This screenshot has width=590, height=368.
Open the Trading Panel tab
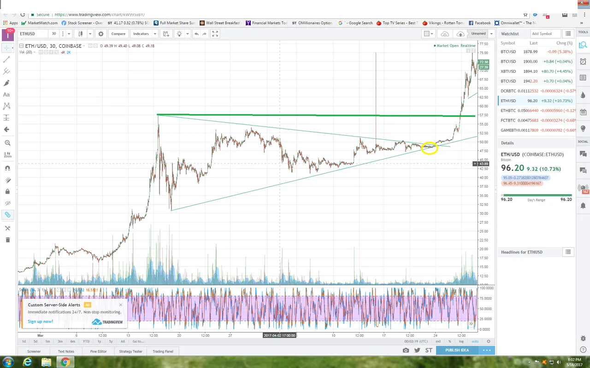coord(163,351)
